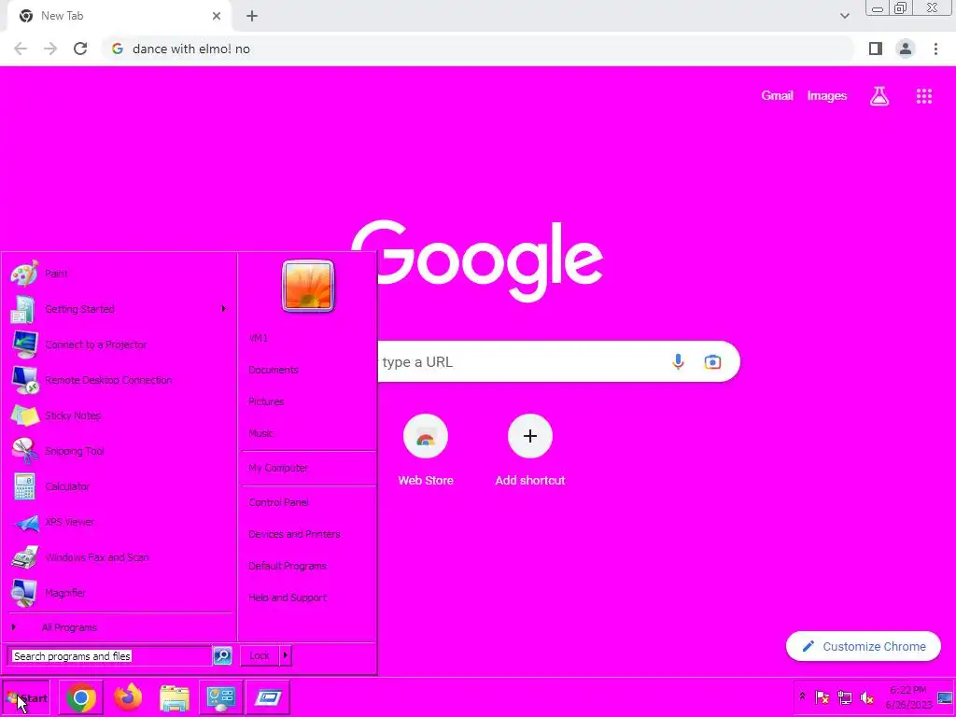This screenshot has height=717, width=956.
Task: Open Search Labs flask icon
Action: click(879, 96)
